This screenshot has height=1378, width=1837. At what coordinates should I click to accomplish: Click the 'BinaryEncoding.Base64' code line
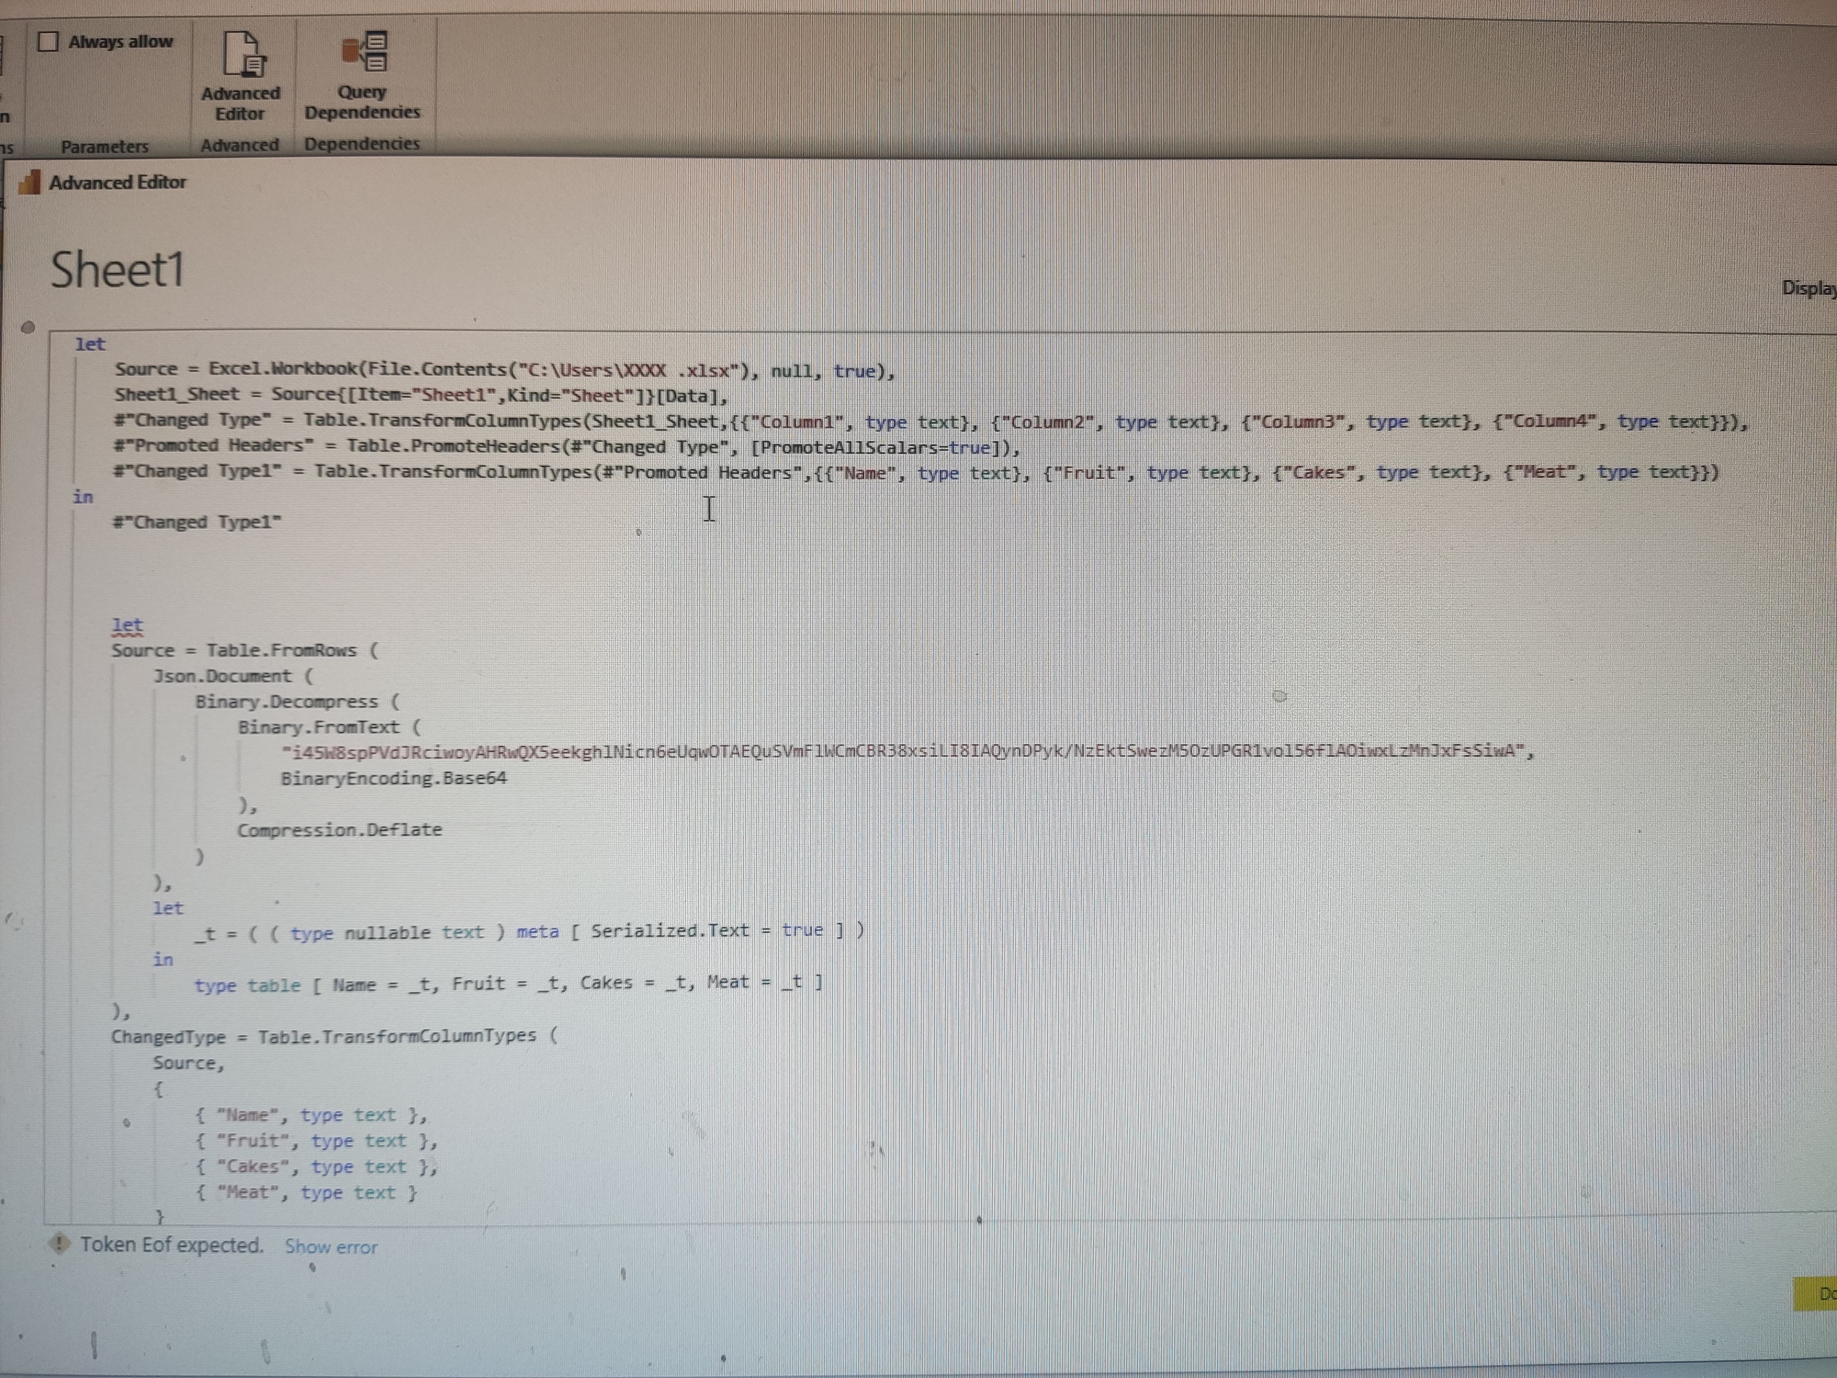tap(394, 778)
